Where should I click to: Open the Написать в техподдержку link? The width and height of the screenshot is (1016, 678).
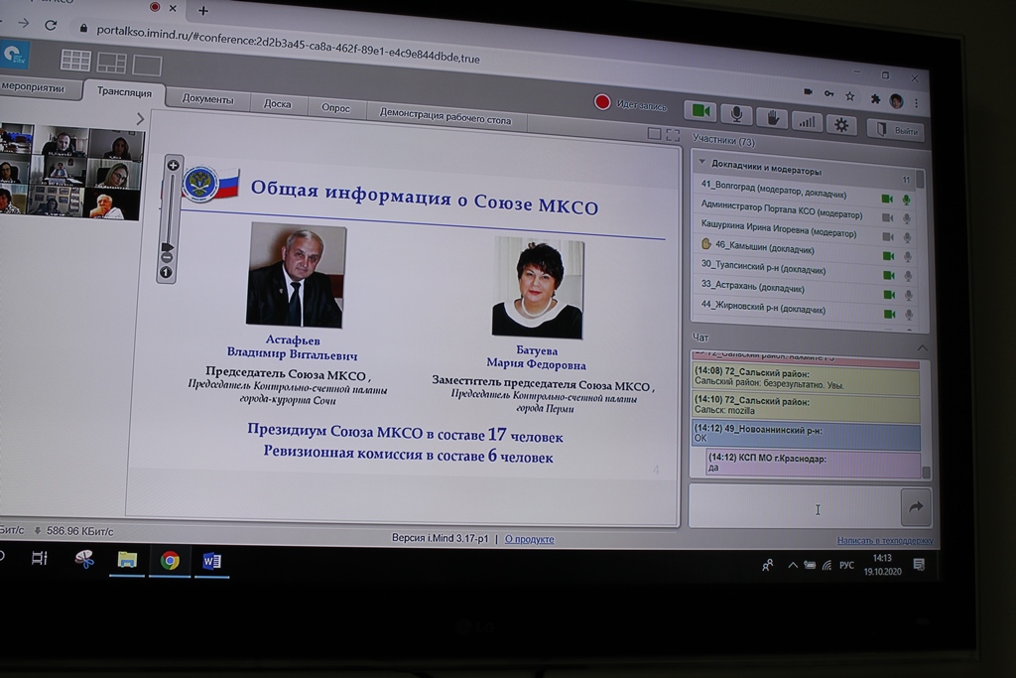[x=885, y=541]
